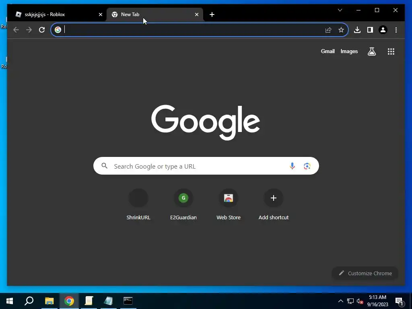
Task: Maximize the Chrome window
Action: [377, 10]
